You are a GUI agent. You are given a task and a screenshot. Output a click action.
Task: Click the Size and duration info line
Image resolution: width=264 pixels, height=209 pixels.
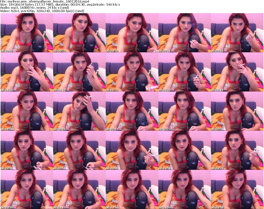[60, 5]
